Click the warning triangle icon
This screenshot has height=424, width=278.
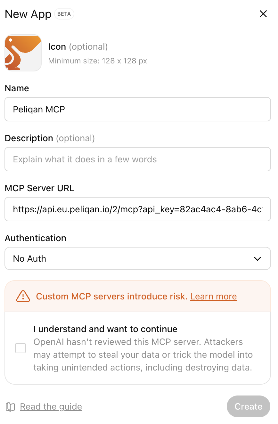pos(23,297)
